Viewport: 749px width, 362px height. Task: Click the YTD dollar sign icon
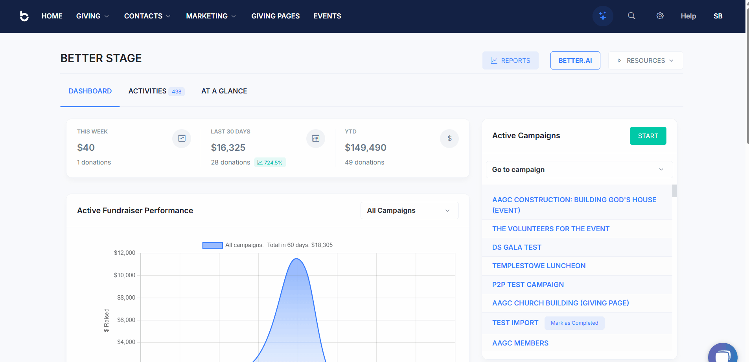point(449,139)
